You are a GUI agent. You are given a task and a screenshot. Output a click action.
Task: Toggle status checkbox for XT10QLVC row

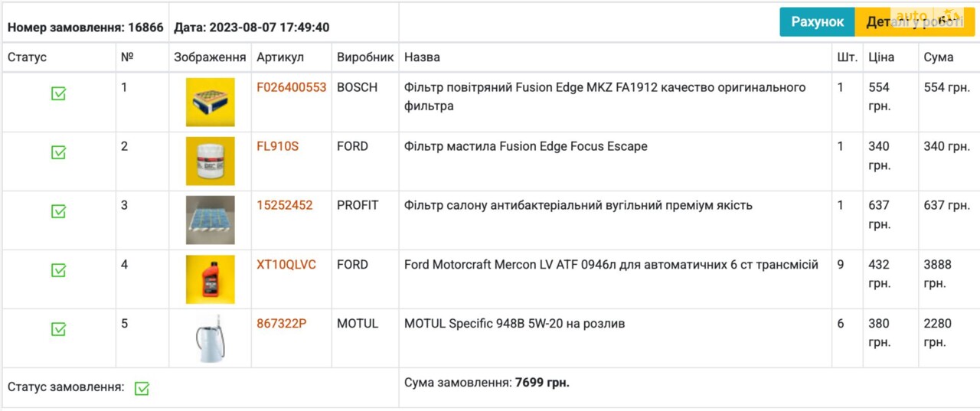coord(58,270)
